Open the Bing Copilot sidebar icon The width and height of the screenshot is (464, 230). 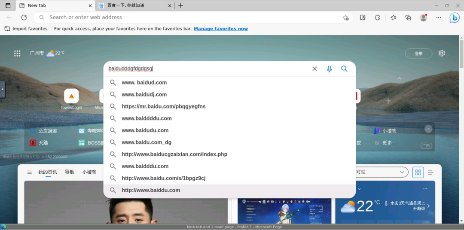point(455,18)
